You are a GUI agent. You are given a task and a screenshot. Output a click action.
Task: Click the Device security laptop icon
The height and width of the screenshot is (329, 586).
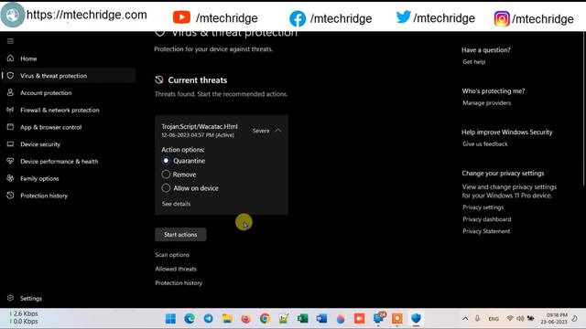coord(10,144)
